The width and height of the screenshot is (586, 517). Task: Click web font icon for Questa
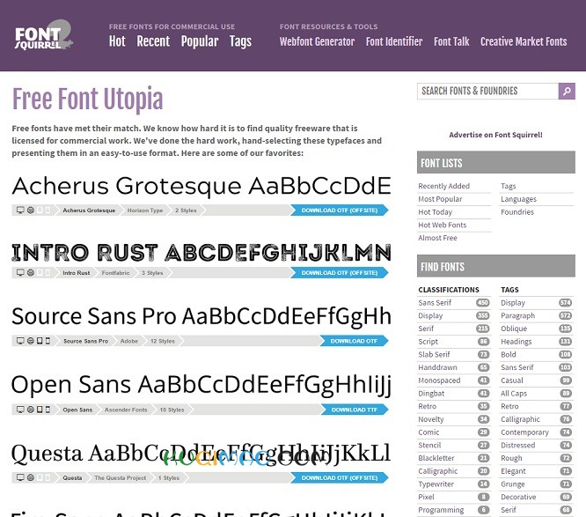coord(31,477)
